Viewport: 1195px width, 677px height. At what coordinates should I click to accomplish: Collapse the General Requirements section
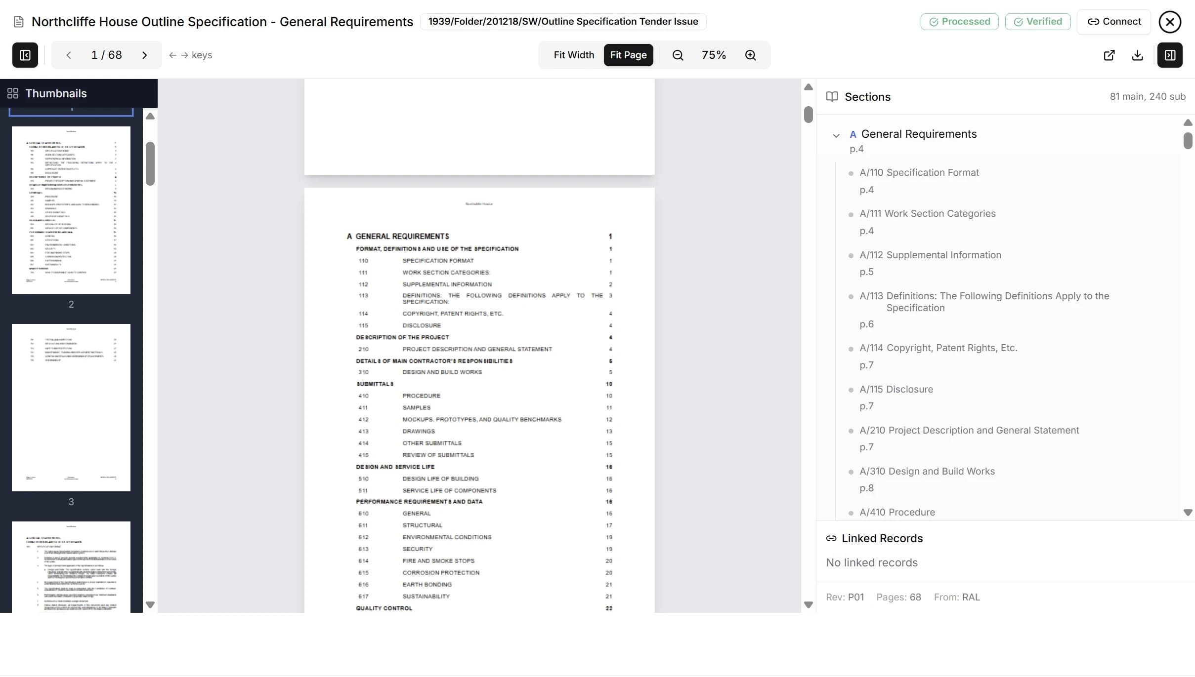(835, 135)
